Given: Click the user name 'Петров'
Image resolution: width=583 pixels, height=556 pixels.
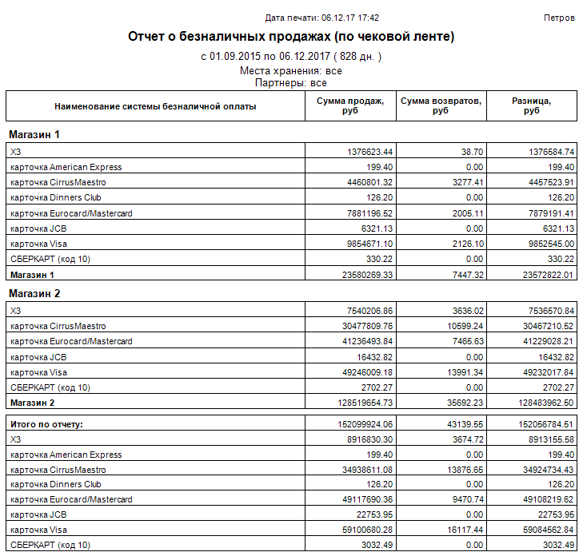Looking at the screenshot, I should coord(559,18).
